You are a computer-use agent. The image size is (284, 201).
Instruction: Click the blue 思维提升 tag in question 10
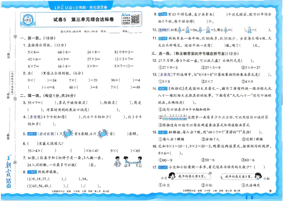[x=164, y=30]
